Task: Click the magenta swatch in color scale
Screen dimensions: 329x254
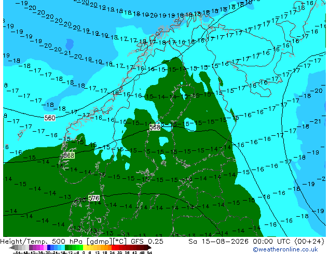Action: pyautogui.click(x=42, y=247)
